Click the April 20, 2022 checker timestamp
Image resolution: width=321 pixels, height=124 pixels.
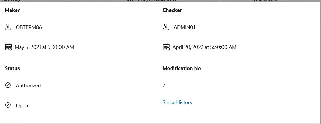click(x=204, y=47)
